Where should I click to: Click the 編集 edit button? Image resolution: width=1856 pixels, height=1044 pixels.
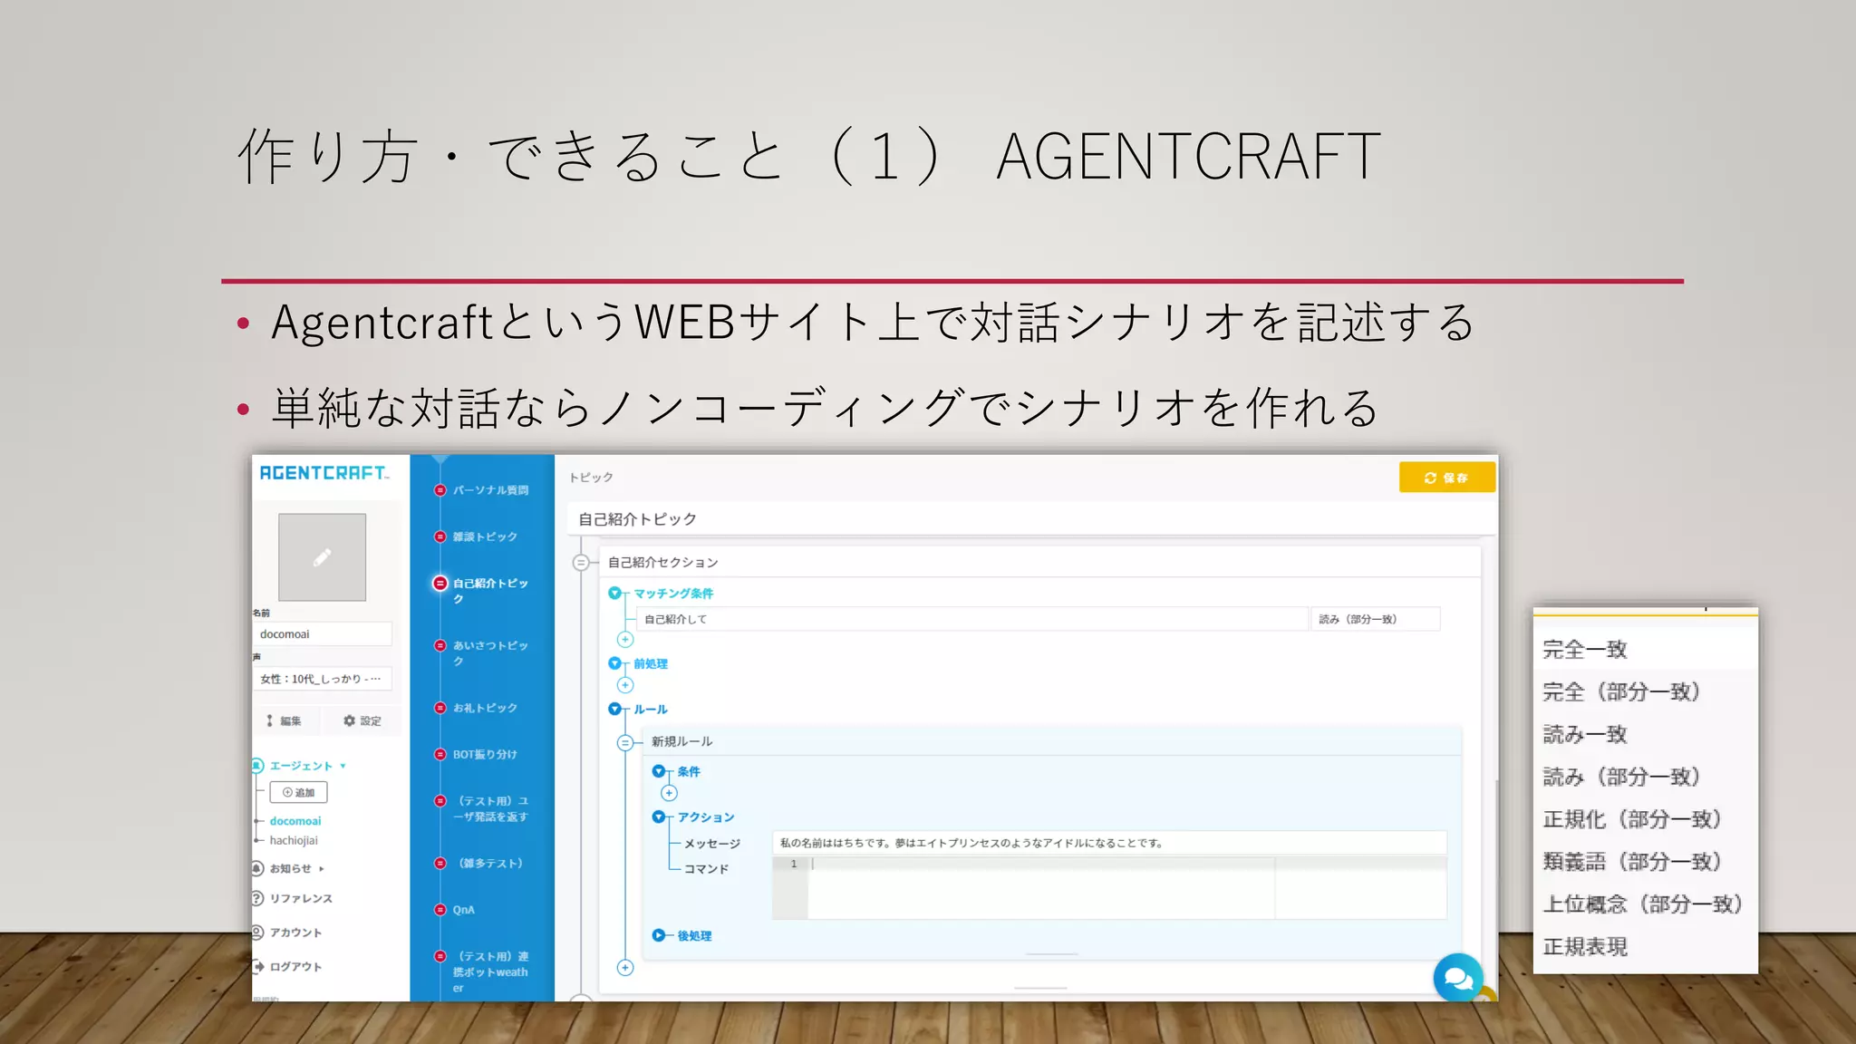[x=285, y=721]
